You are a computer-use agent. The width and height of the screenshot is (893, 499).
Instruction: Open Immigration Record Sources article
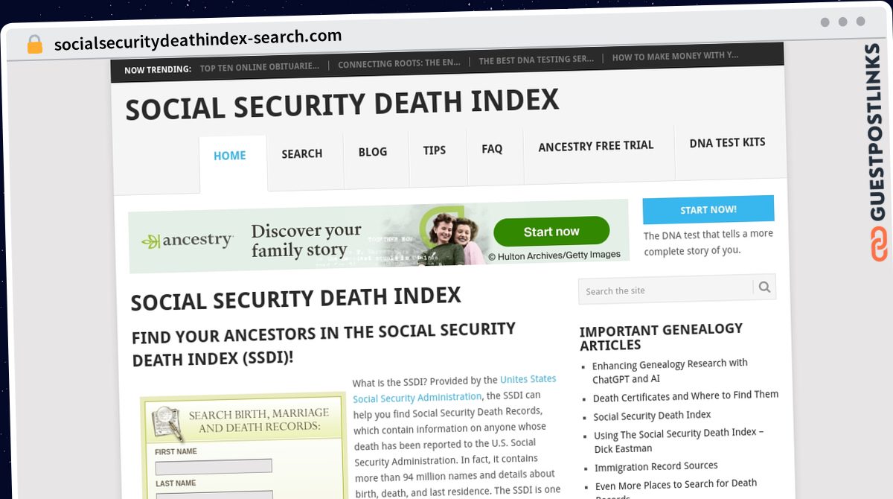point(656,467)
